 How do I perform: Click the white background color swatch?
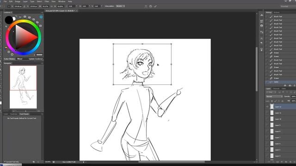point(14,18)
